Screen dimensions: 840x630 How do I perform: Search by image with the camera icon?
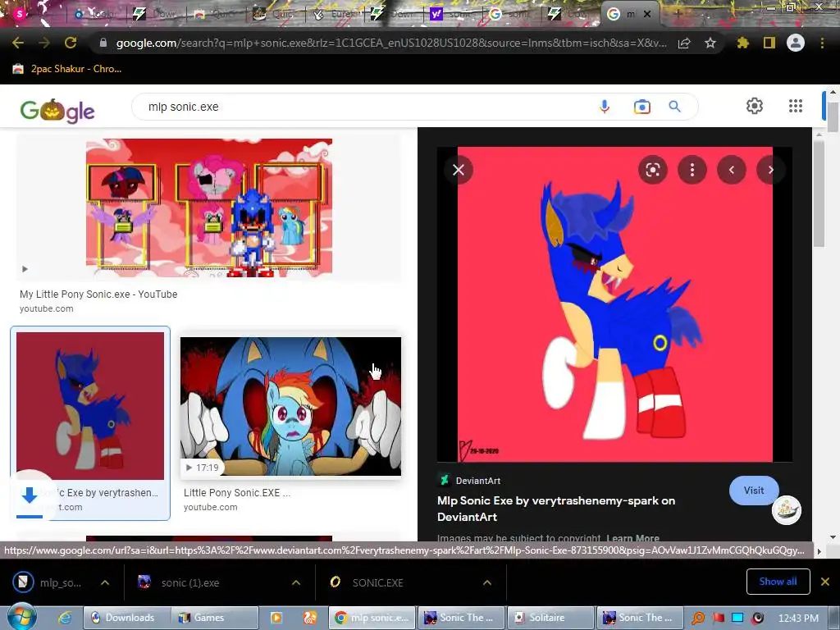pyautogui.click(x=641, y=107)
